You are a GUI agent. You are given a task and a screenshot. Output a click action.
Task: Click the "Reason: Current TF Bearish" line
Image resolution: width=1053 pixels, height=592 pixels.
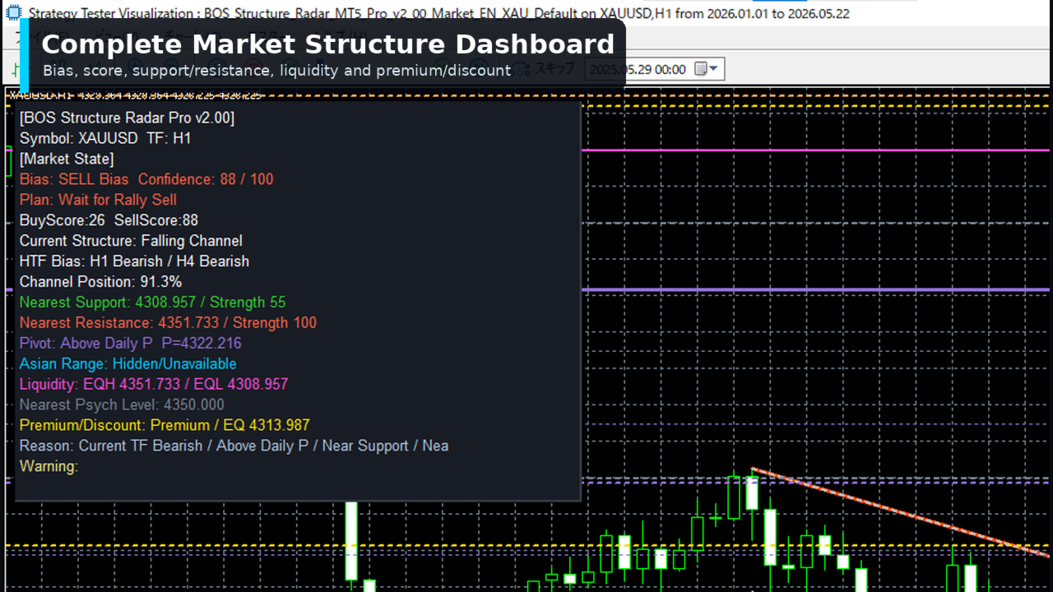click(234, 446)
